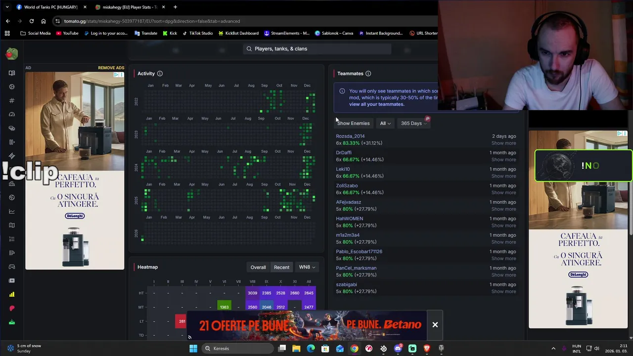
Task: Open the numbered list icon in sidebar
Action: point(12,239)
